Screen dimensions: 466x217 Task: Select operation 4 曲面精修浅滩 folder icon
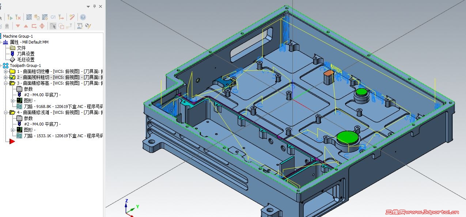(12, 112)
